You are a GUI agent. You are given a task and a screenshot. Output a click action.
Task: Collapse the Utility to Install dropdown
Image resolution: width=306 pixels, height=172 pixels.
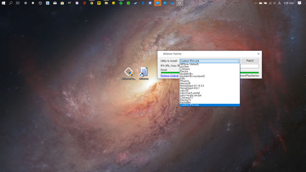point(238,61)
